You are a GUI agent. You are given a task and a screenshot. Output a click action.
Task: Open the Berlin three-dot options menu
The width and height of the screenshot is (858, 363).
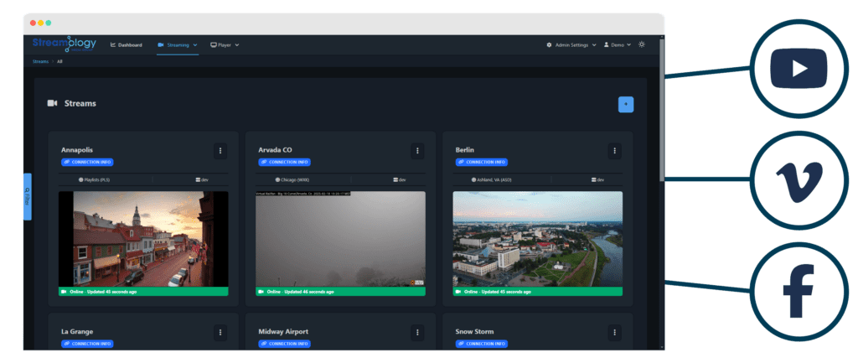coord(615,151)
